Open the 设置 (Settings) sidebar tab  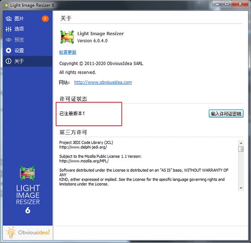pos(28,50)
